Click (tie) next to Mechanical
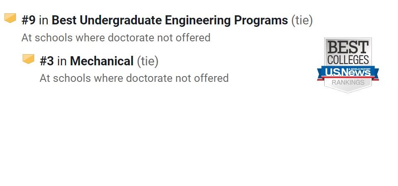 click(x=148, y=61)
